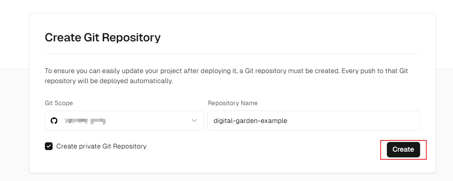Click the white area above the card
The height and width of the screenshot is (181, 453).
[232, 6]
